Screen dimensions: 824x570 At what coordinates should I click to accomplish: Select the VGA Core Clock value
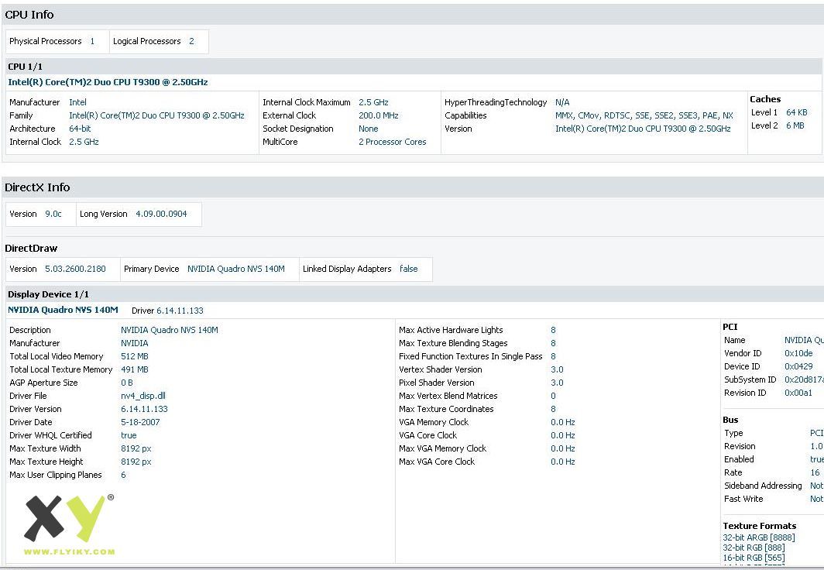click(563, 435)
